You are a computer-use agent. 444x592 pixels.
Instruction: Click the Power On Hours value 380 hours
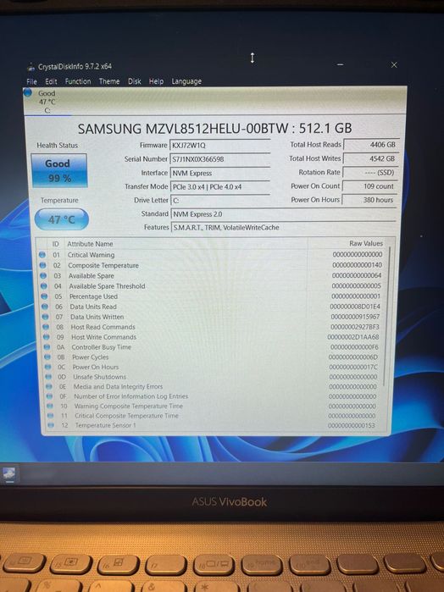click(x=369, y=200)
